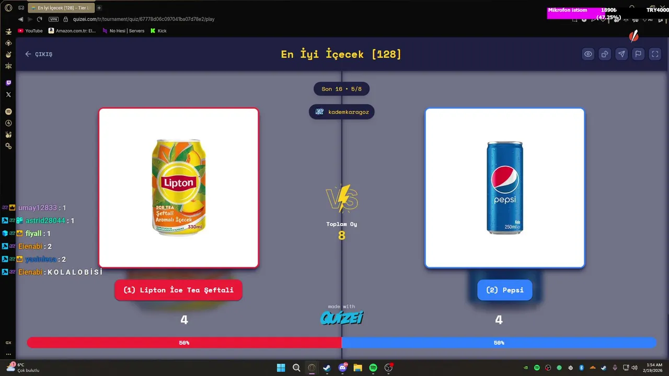
Task: Open X (Twitter) in the Opera sidebar
Action: (8, 95)
